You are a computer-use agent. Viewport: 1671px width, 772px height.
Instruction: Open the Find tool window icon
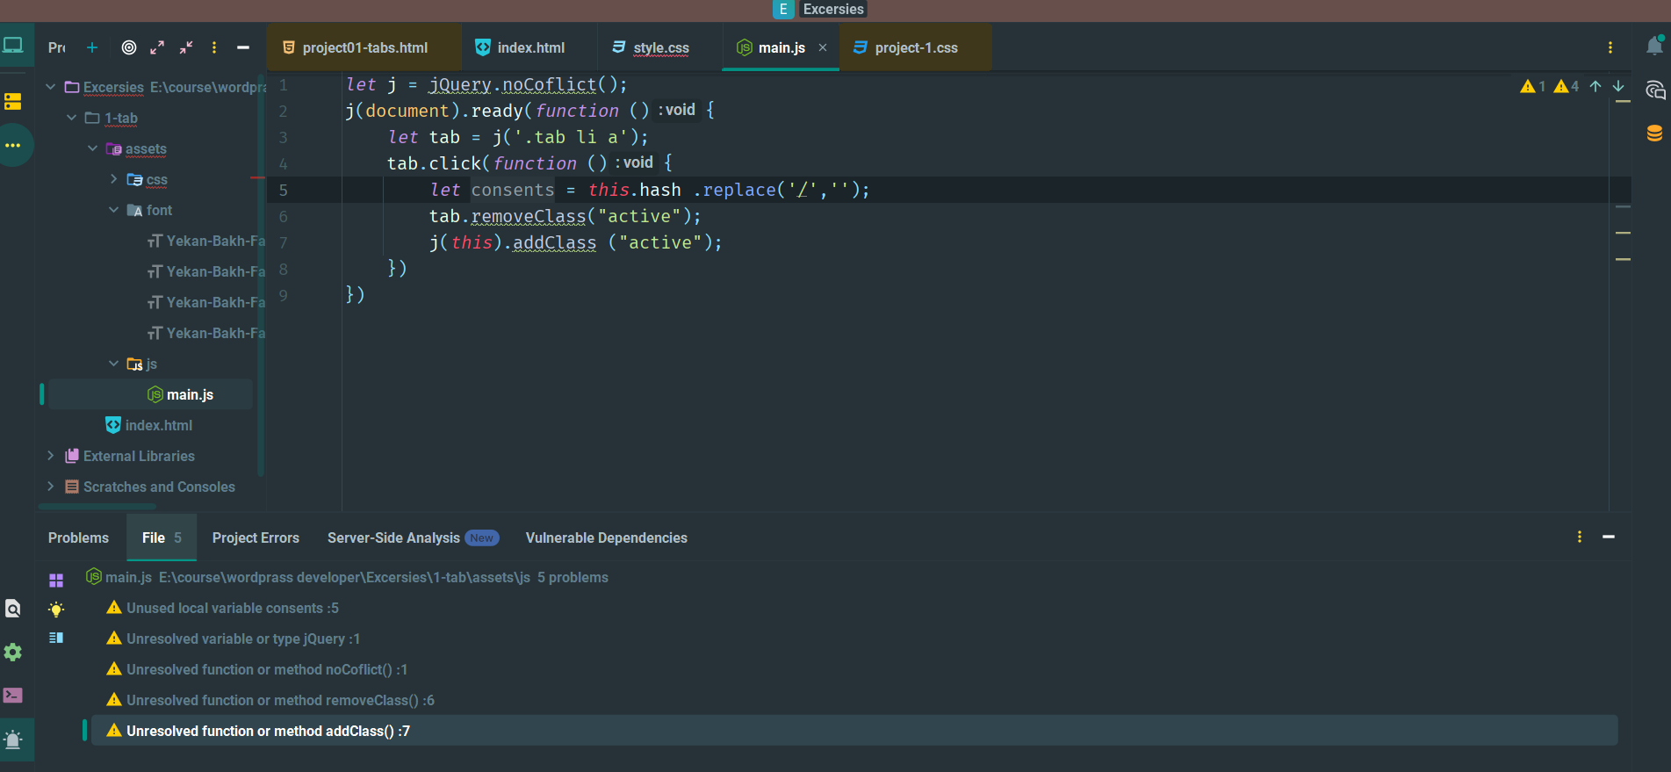[x=13, y=608]
